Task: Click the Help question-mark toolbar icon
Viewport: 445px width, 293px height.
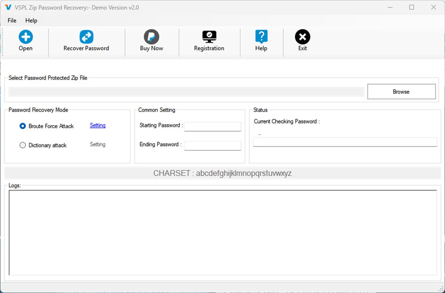Action: 261,37
